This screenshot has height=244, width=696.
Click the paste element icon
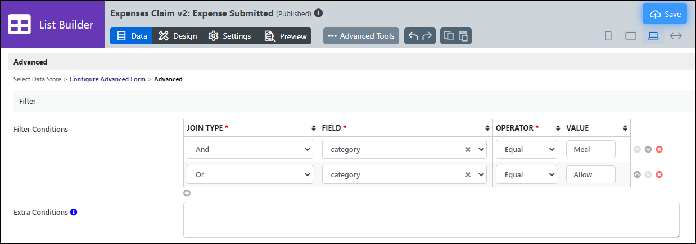click(463, 36)
